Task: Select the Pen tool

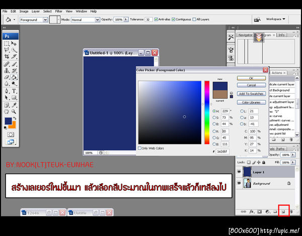Action: (7, 91)
